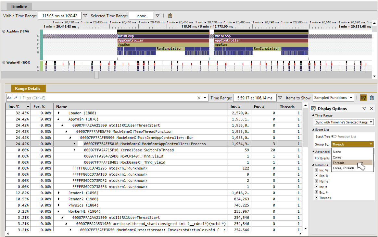Click the clipboard icon in Range Details toolbar

click(372, 98)
